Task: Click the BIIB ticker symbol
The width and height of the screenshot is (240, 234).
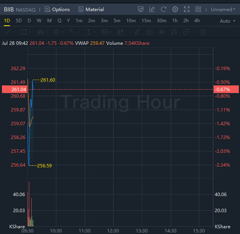Action: click(9, 9)
